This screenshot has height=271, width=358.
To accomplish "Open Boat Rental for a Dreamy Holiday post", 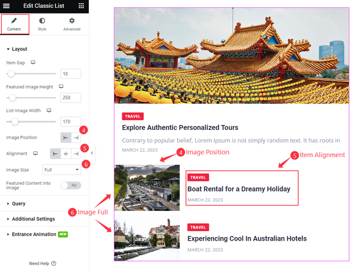I will (239, 189).
